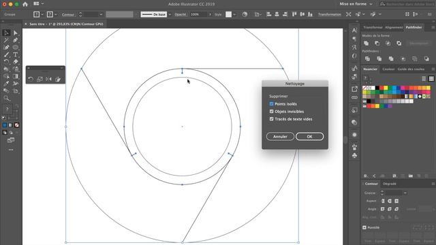
Task: Click the Minus Back pathfinder icon
Action: tap(426, 59)
